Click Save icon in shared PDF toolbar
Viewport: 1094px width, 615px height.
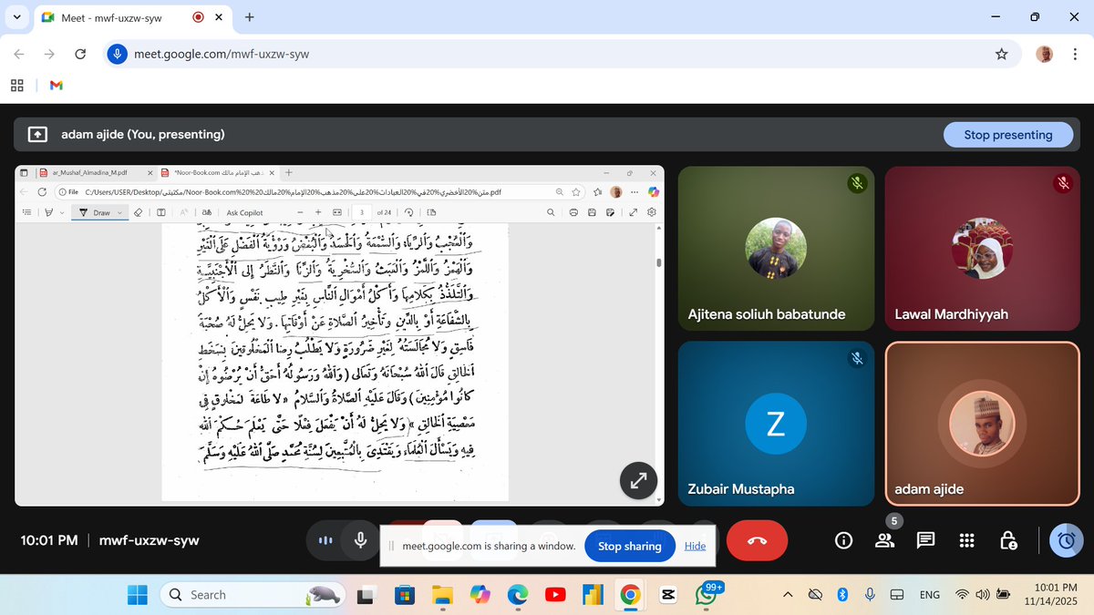click(593, 212)
